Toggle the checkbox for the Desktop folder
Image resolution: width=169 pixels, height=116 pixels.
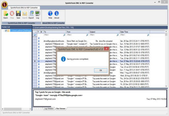pos(6,31)
